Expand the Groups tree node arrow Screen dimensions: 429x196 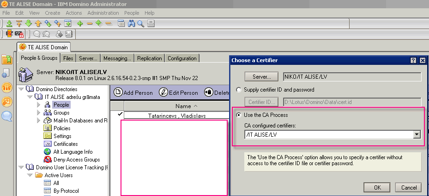click(38, 113)
